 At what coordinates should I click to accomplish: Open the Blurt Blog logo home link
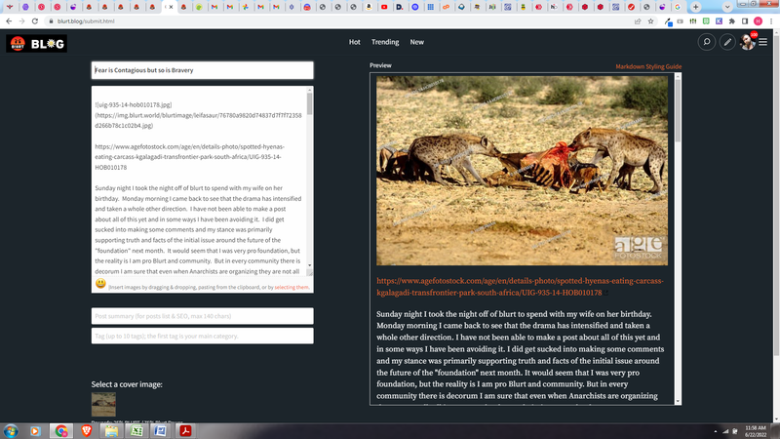pyautogui.click(x=36, y=44)
